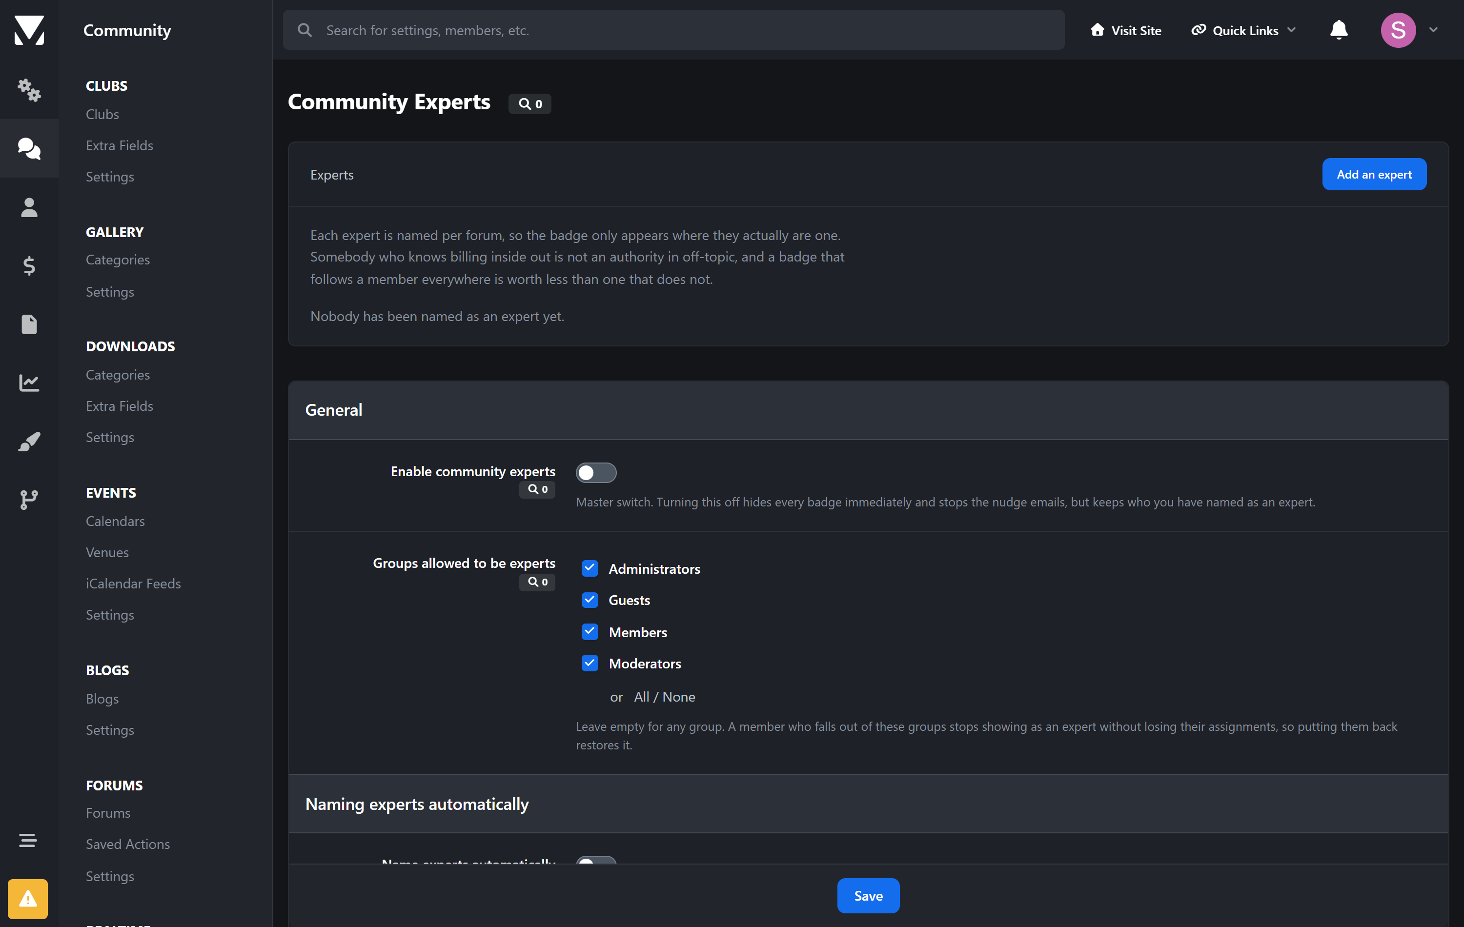
Task: Open the System gears sidebar icon
Action: point(29,90)
